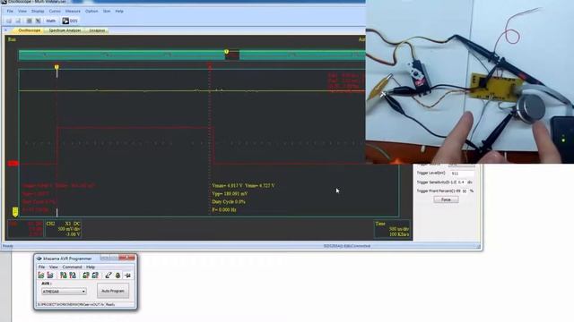Screen dimensions: 574x322
Task: Click the Run status label
Action: click(12, 39)
